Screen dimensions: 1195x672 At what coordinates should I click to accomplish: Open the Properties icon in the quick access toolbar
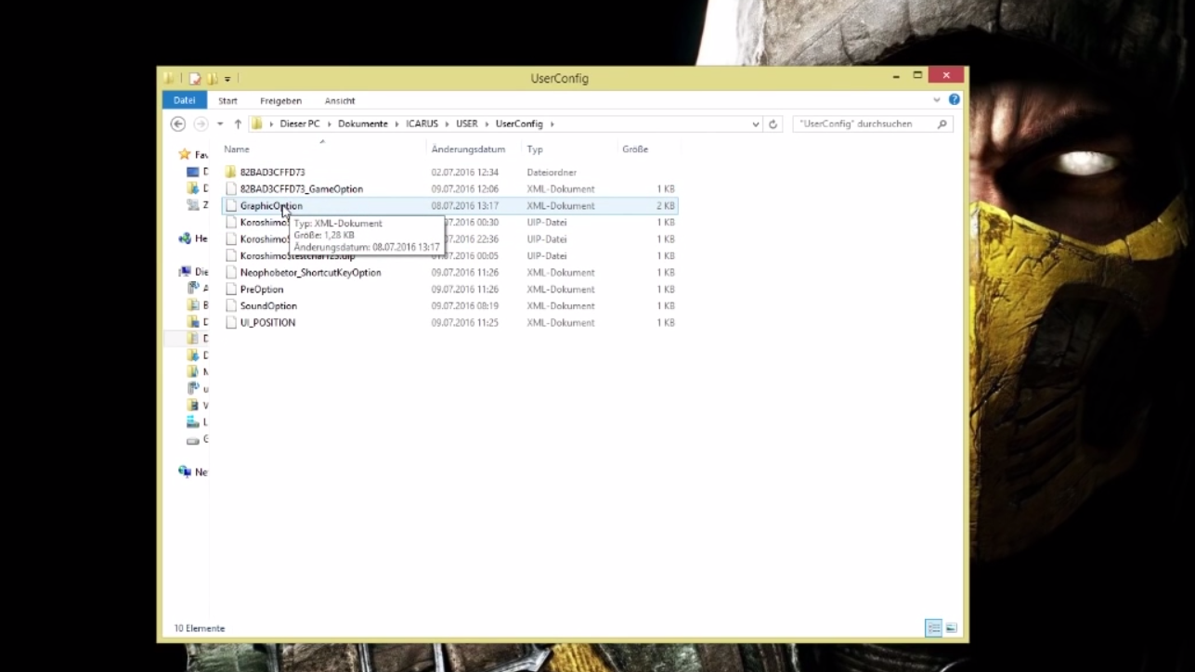click(195, 78)
